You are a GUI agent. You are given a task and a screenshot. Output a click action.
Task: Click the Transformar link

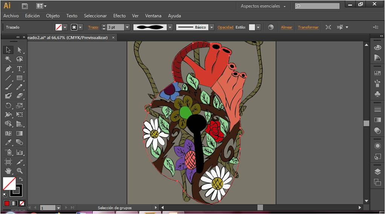click(x=308, y=27)
